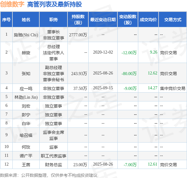Select the 最近变动日期 column header

pyautogui.click(x=103, y=19)
